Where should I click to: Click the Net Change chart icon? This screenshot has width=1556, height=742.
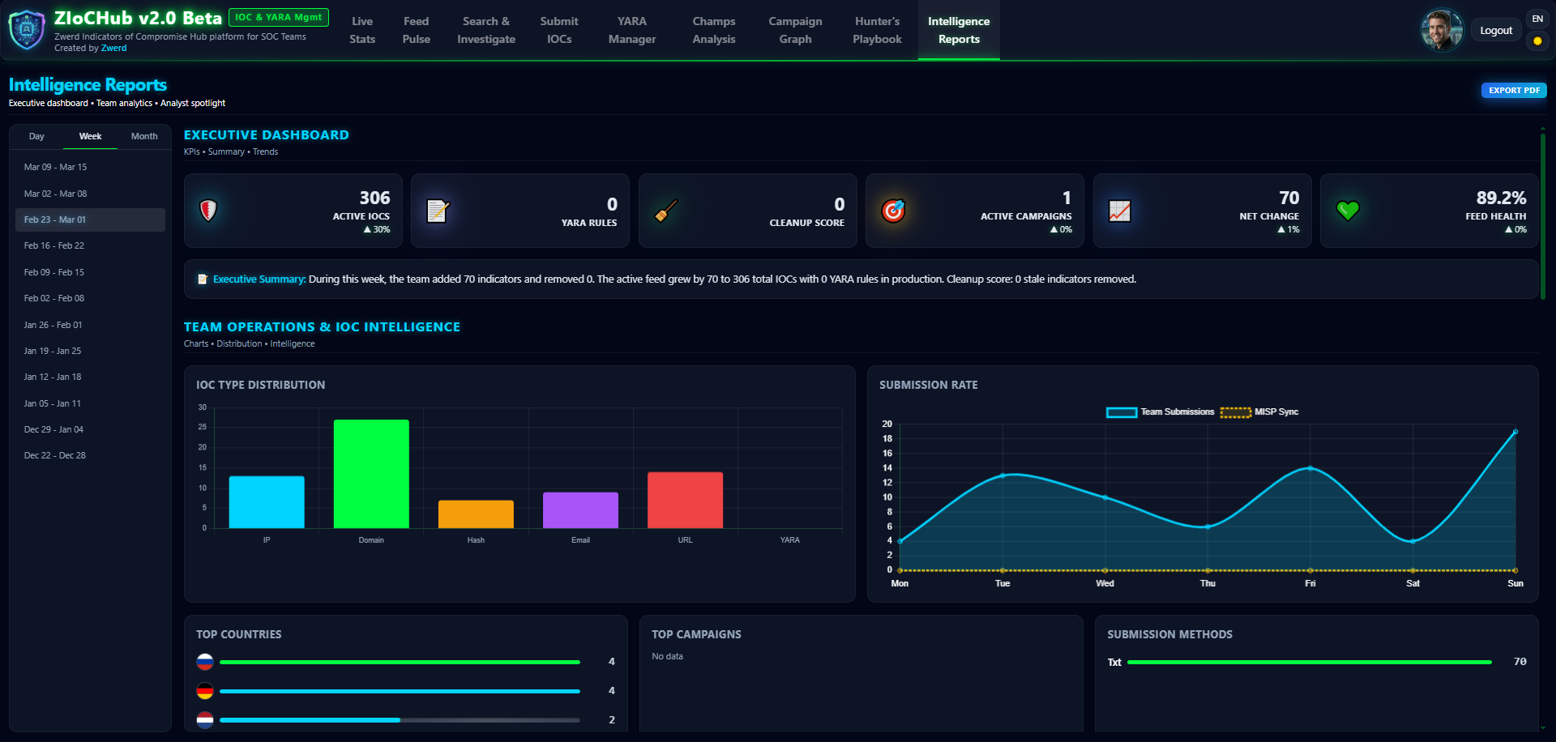point(1120,211)
